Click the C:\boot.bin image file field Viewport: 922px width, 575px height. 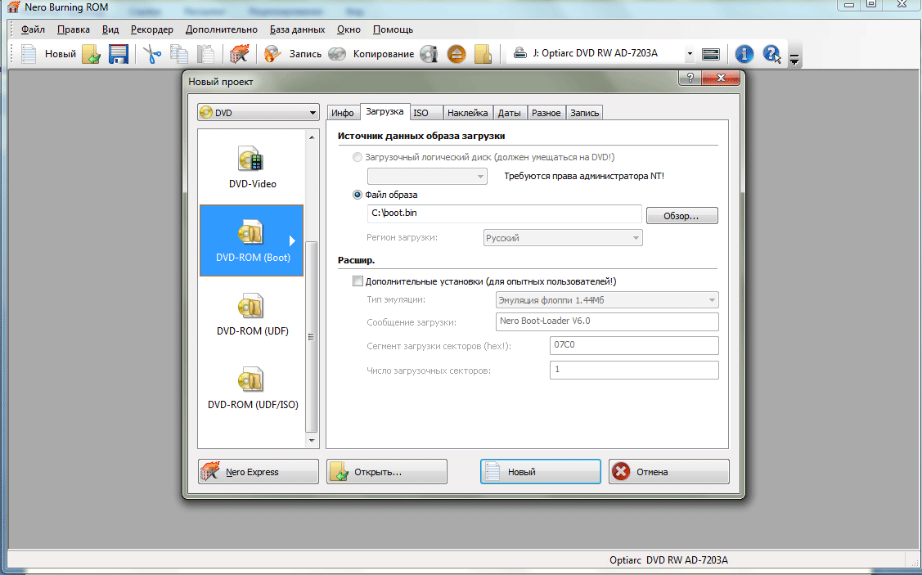pyautogui.click(x=505, y=213)
